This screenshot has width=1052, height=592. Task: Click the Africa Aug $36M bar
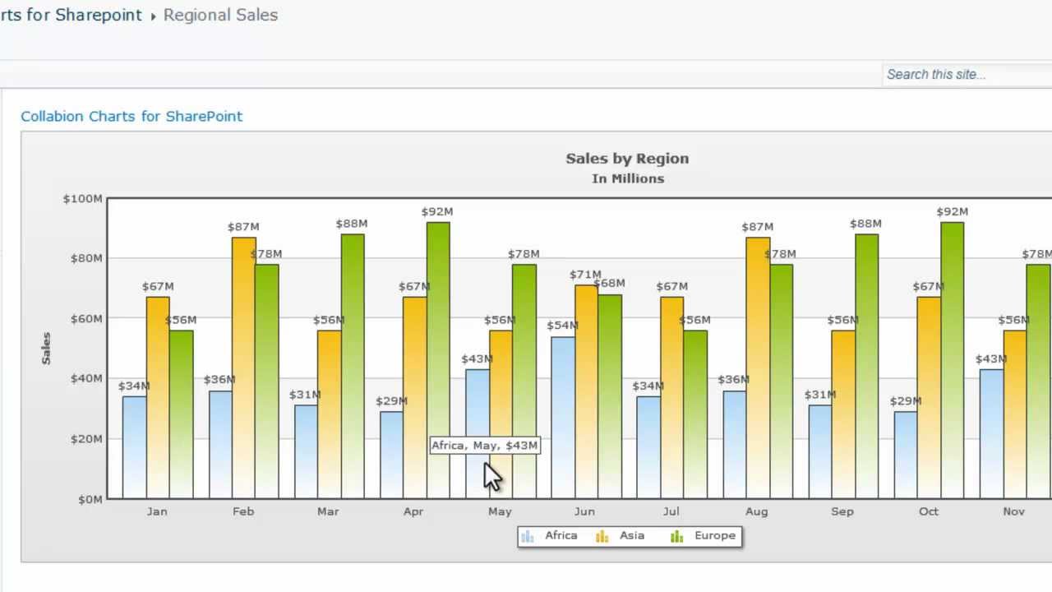(735, 444)
